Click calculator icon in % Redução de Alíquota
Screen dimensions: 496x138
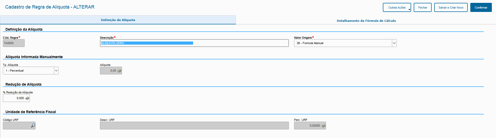pyautogui.click(x=27, y=98)
